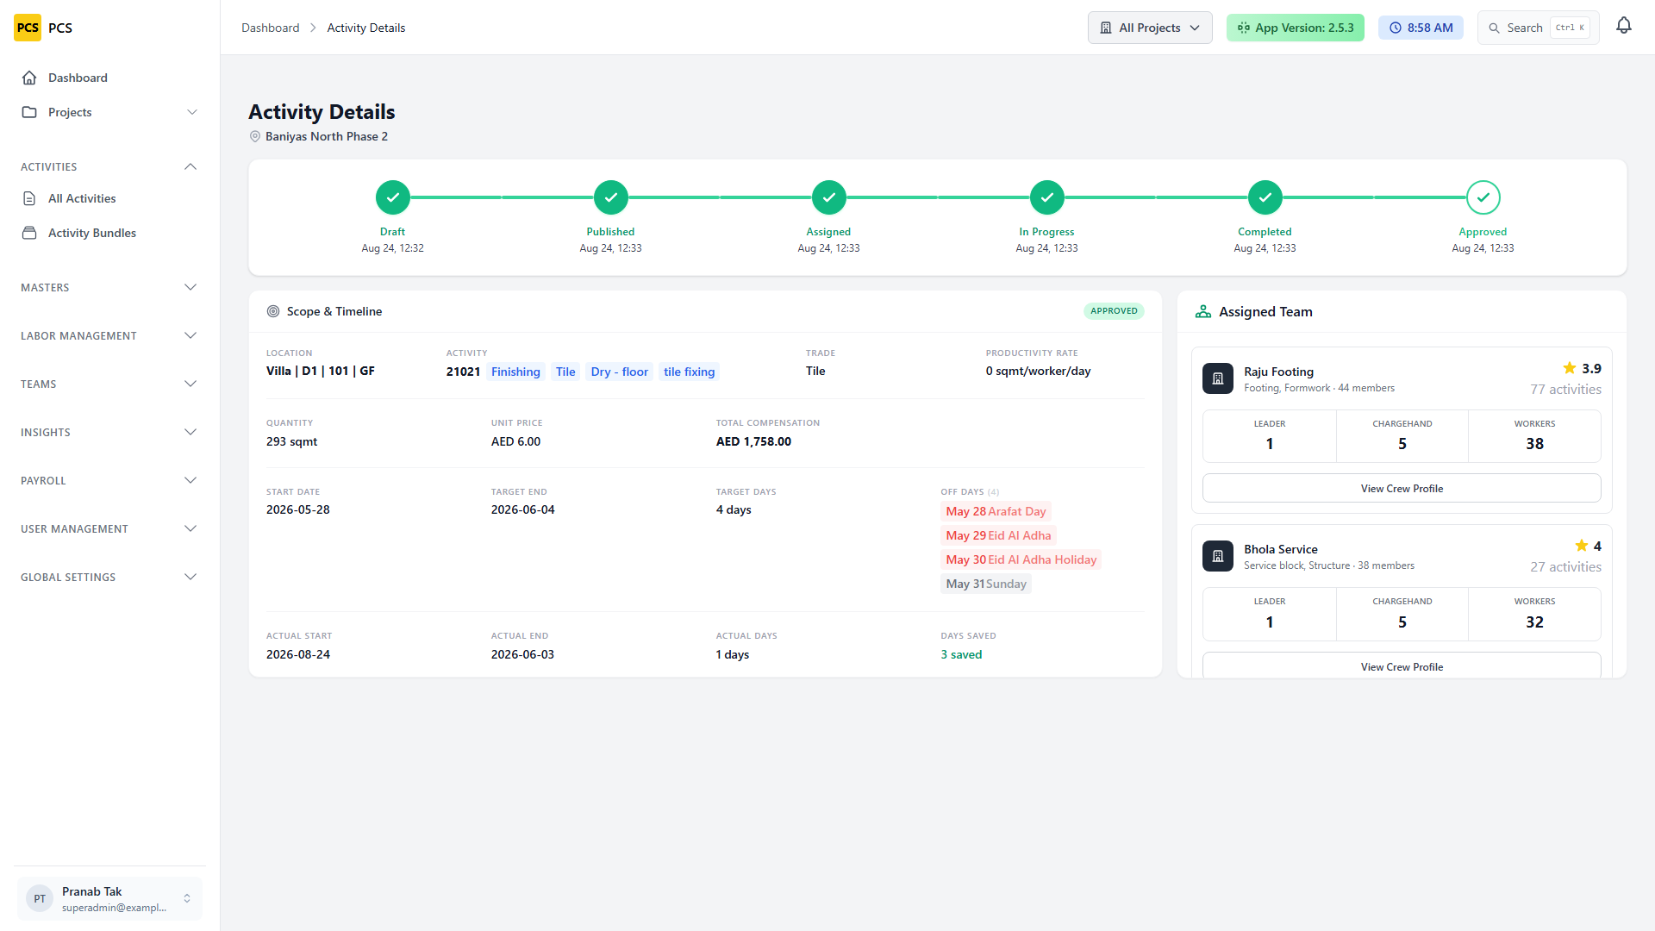Click the Assigned step checkmark circle

(x=829, y=197)
